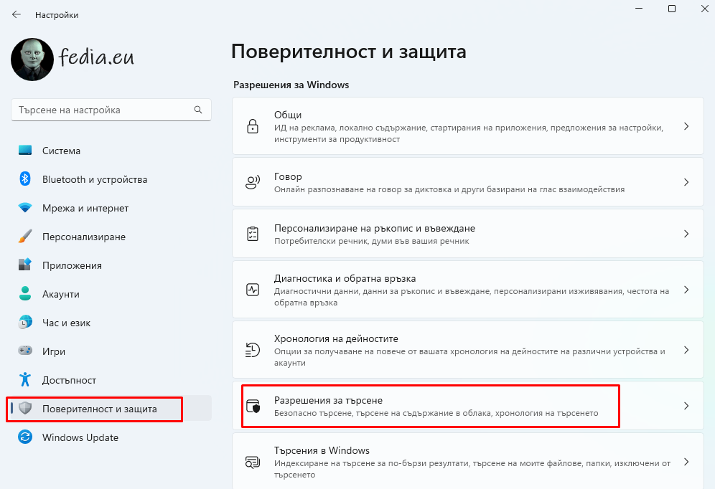Click the Bluetooth icon in sidebar
Image resolution: width=715 pixels, height=489 pixels.
pyautogui.click(x=25, y=179)
